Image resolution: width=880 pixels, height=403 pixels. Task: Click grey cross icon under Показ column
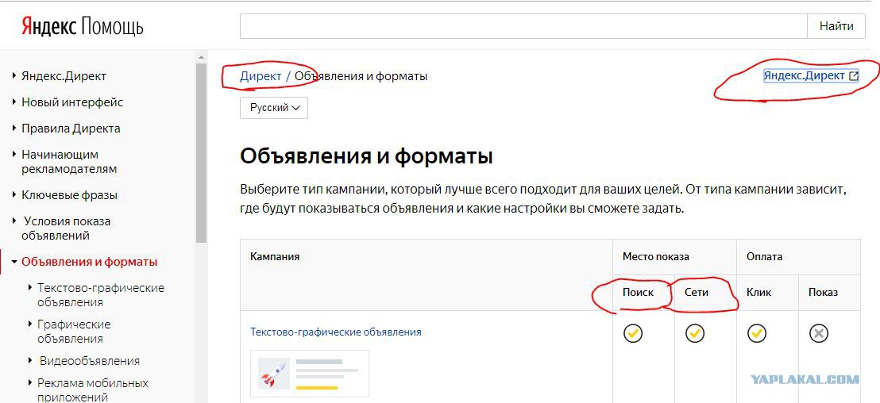(x=819, y=333)
